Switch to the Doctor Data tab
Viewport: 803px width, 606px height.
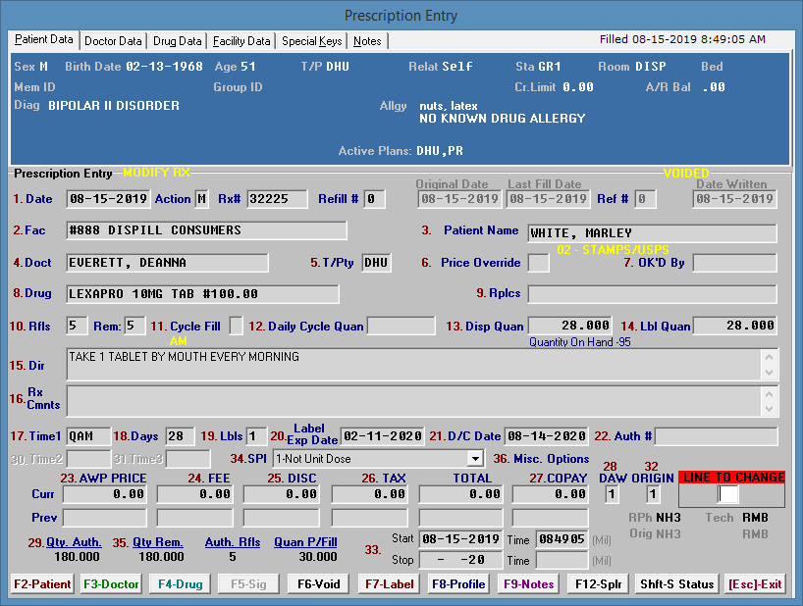coord(113,41)
